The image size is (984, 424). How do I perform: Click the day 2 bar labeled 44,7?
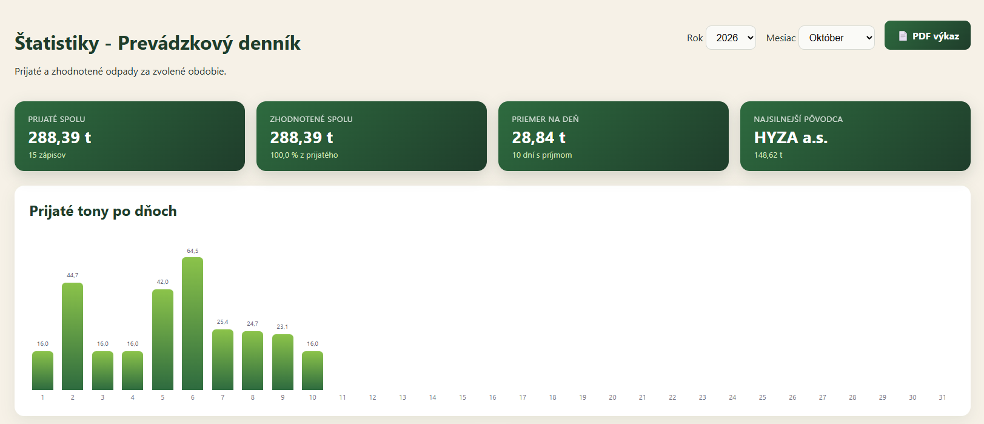(x=73, y=336)
